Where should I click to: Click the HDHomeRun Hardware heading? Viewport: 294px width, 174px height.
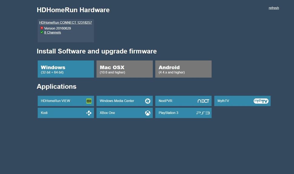pyautogui.click(x=73, y=10)
